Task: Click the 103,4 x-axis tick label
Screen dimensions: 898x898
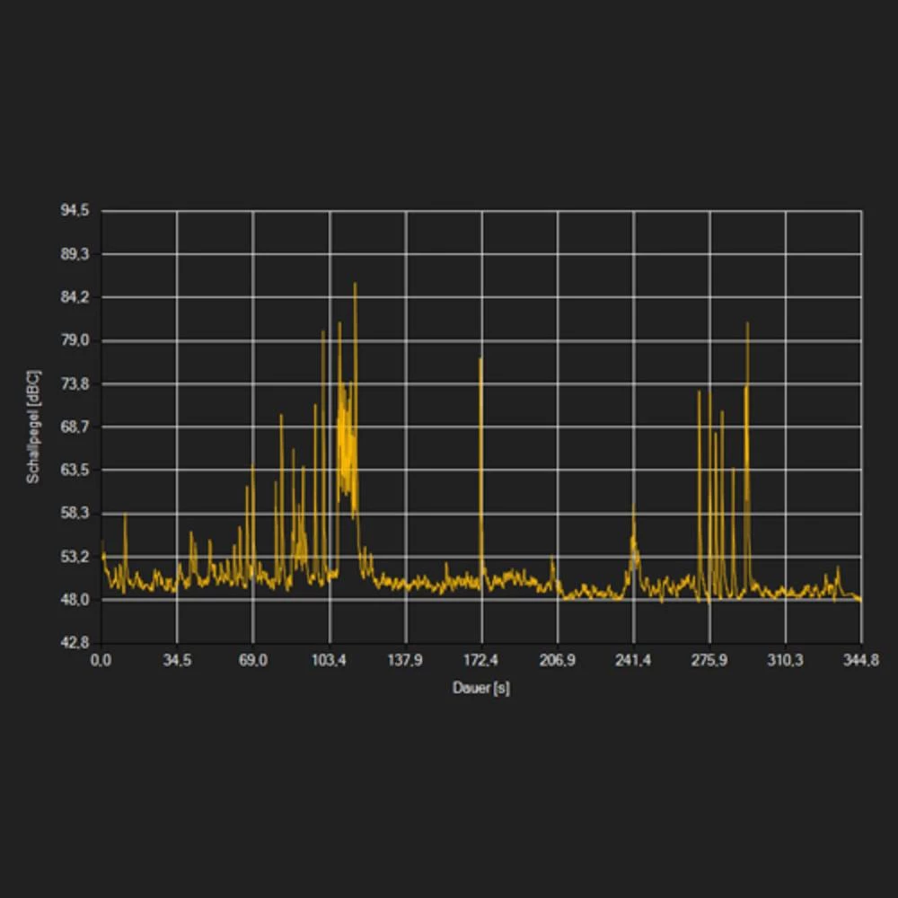Action: point(329,662)
